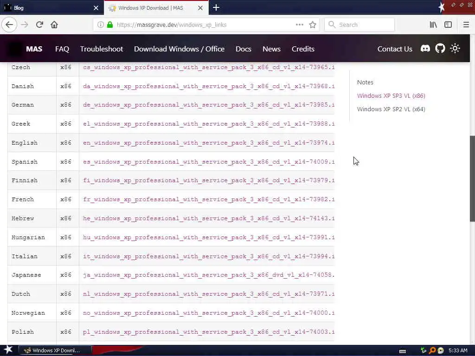475x356 pixels.
Task: Click the page vertical scrollbar thumb
Action: tap(472, 178)
